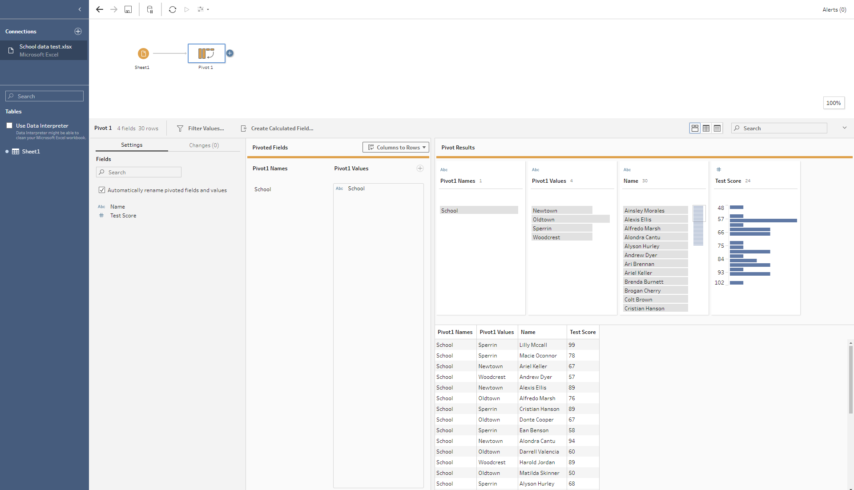Click the Pivot1 Values data type icon
Screen dimensions: 854x490
536,169
